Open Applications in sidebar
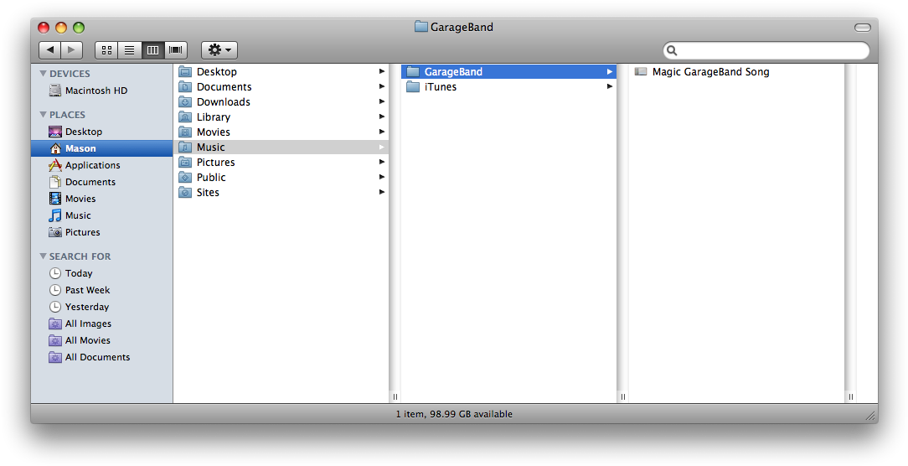The image size is (908, 466). point(102,165)
